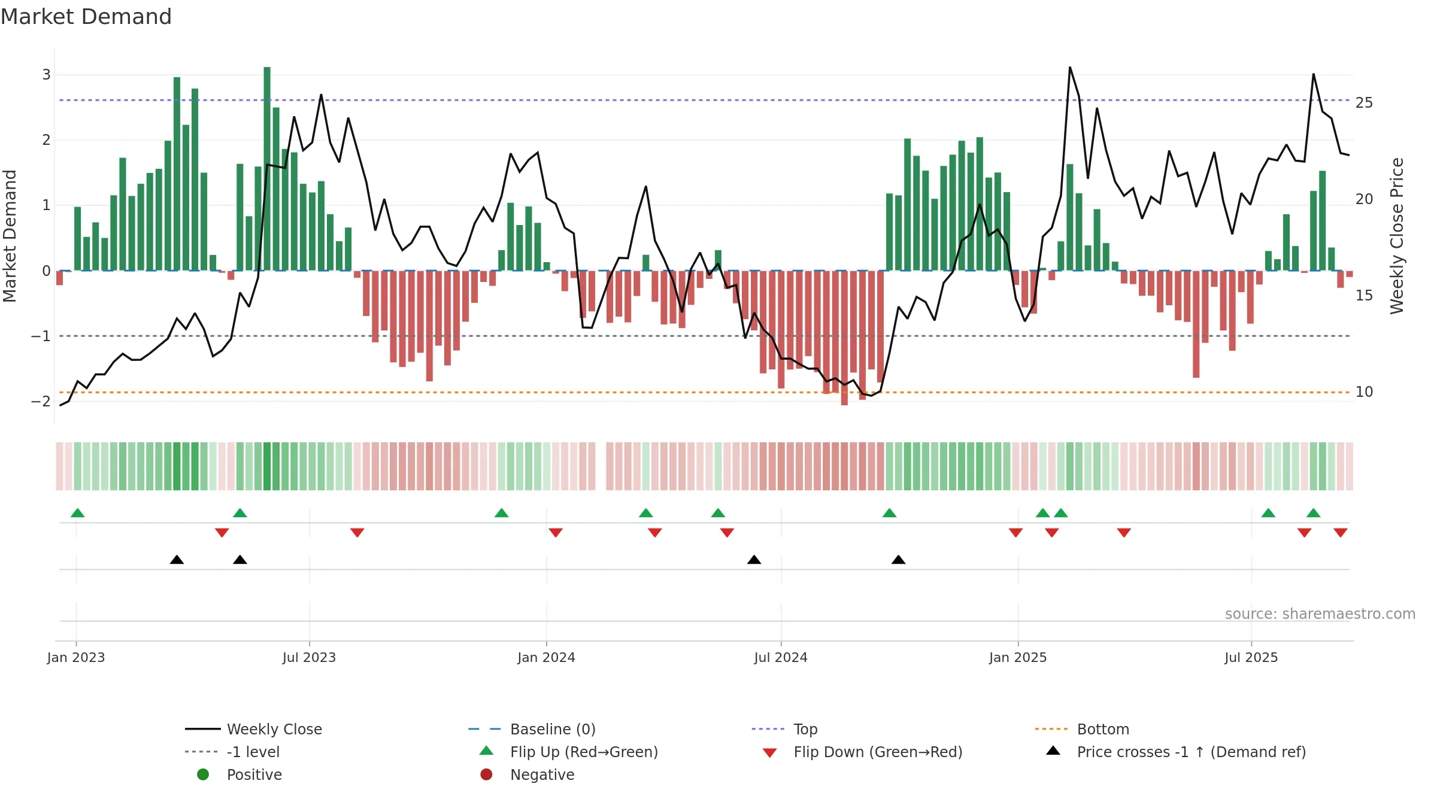The width and height of the screenshot is (1437, 808).
Task: Toggle the Top legend label
Action: [805, 729]
